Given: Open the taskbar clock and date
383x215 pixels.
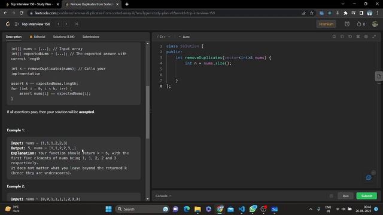Looking at the screenshot, I should pos(363,209).
